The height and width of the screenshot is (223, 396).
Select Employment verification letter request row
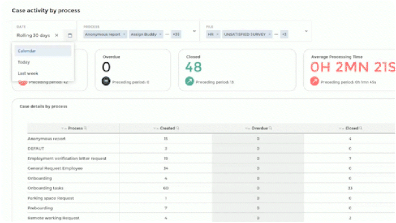(211, 158)
